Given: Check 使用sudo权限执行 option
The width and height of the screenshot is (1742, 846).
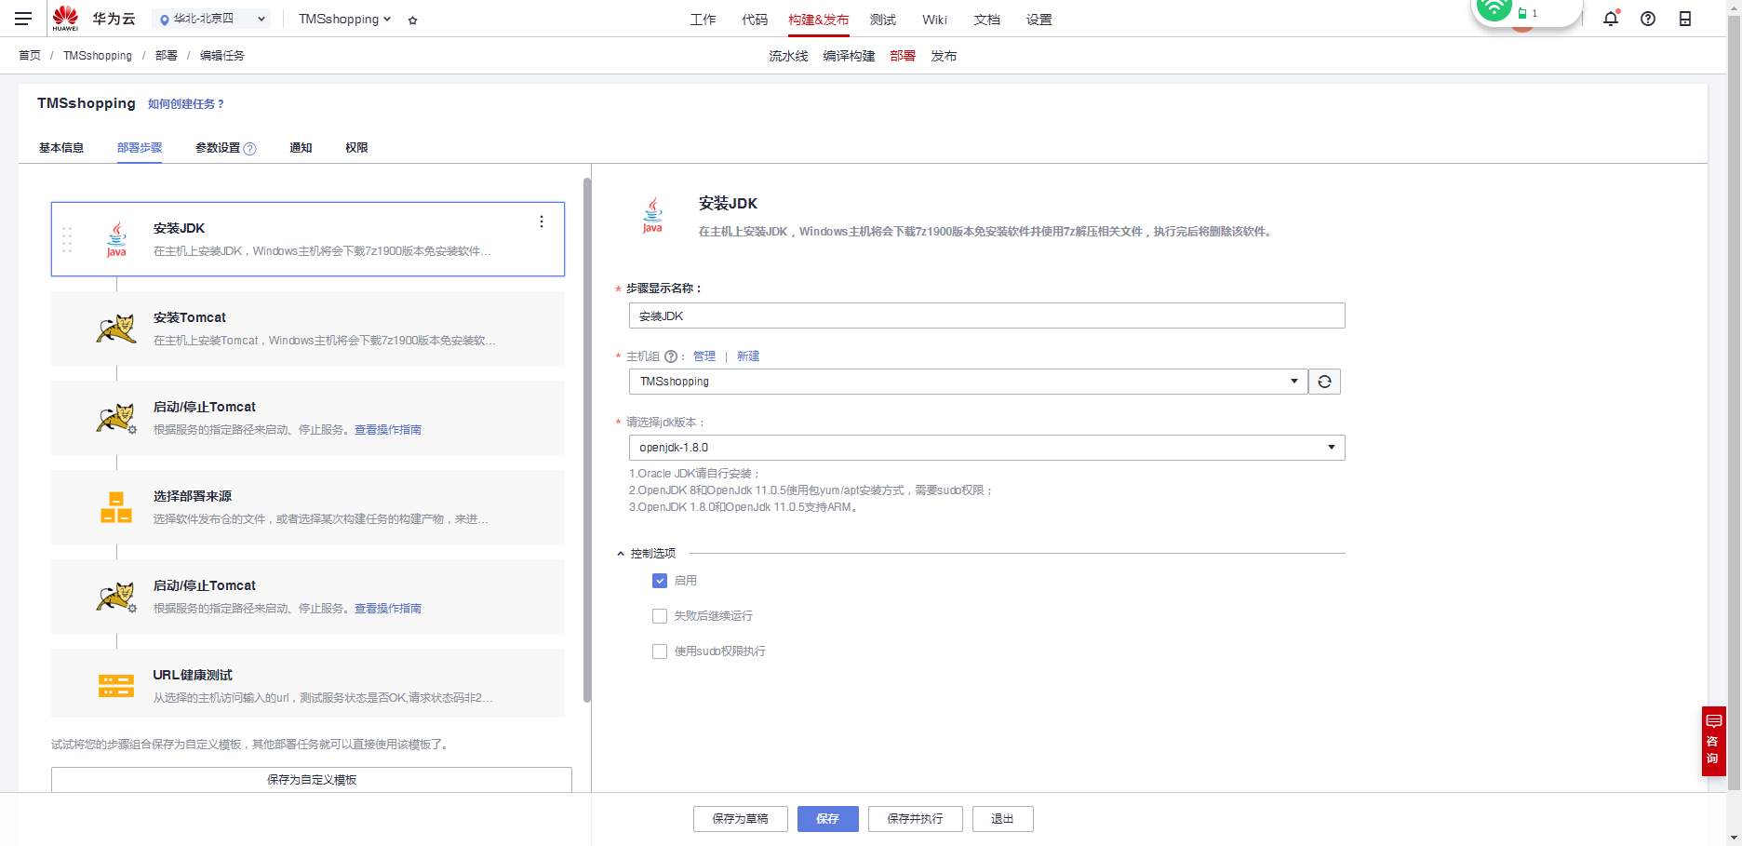Looking at the screenshot, I should (660, 651).
